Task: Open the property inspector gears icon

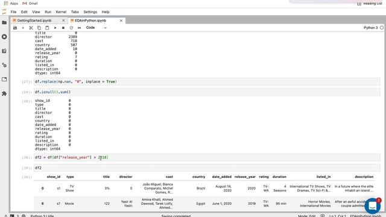Action: point(4,65)
